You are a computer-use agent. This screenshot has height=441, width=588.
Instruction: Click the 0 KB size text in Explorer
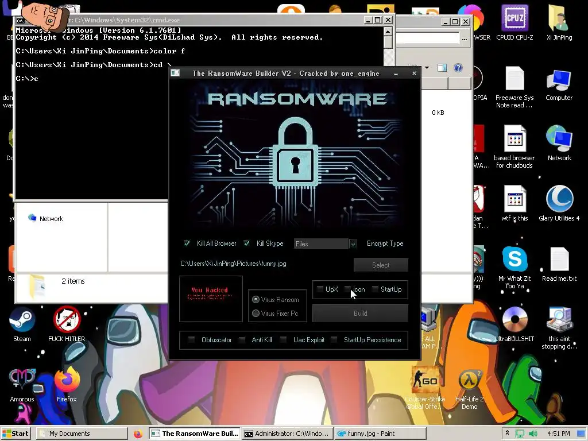[x=438, y=113]
